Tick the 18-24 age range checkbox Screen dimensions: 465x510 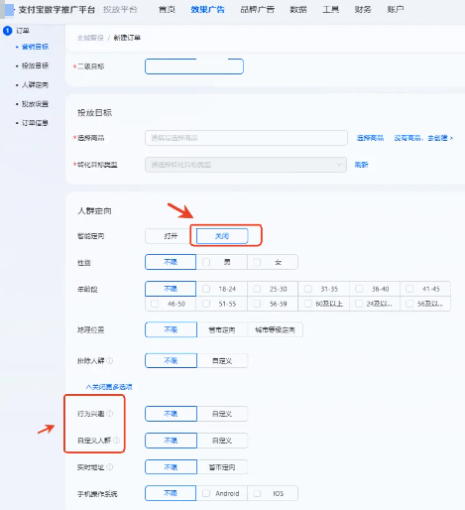click(x=206, y=289)
